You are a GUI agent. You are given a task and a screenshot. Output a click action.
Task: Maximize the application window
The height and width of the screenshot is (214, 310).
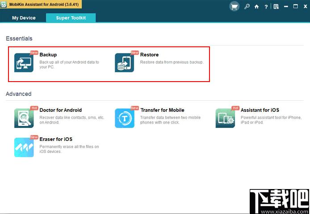pos(296,7)
